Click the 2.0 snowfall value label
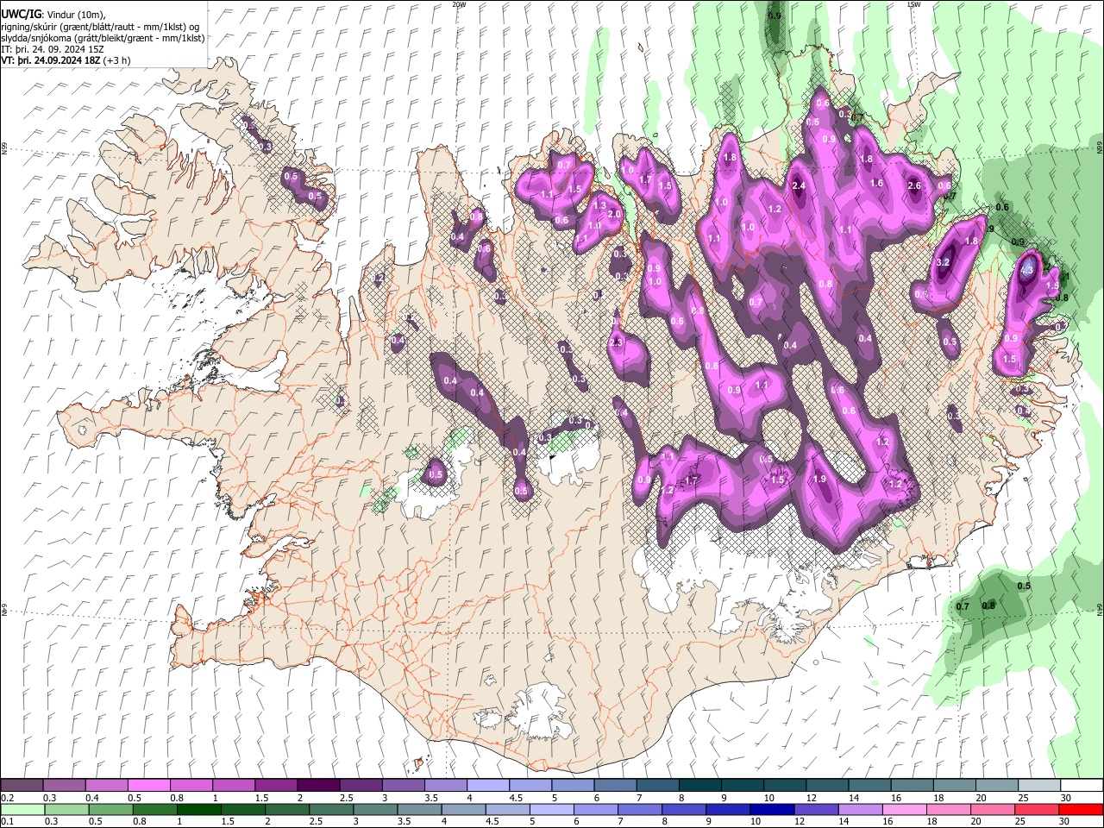The height and width of the screenshot is (828, 1104). pos(615,214)
